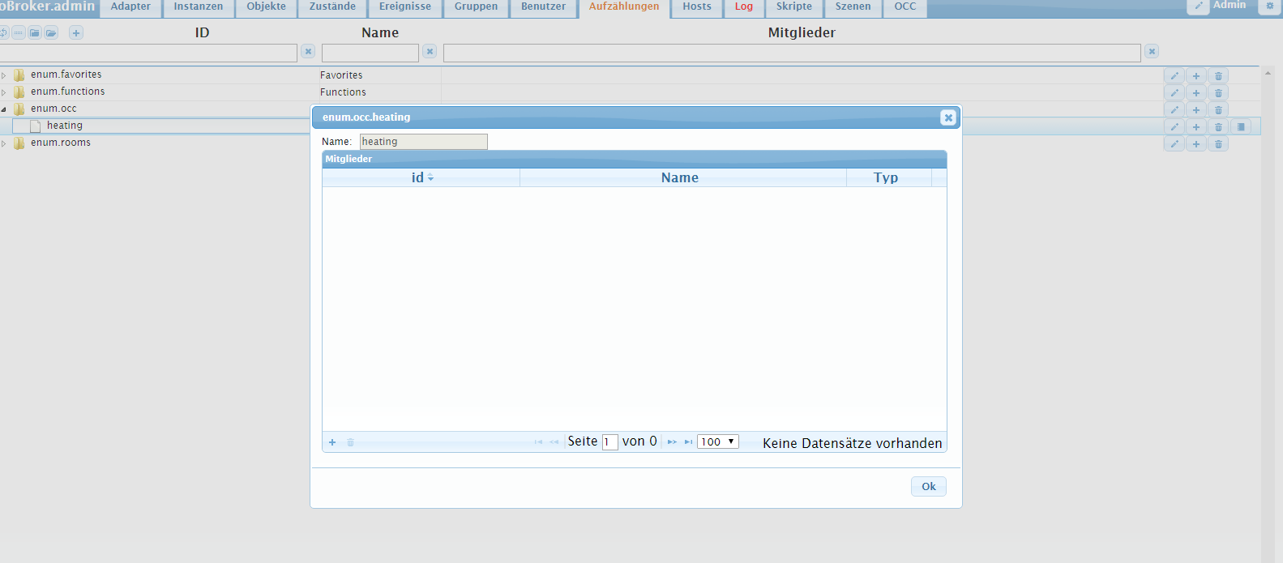Sort members by id column

421,177
